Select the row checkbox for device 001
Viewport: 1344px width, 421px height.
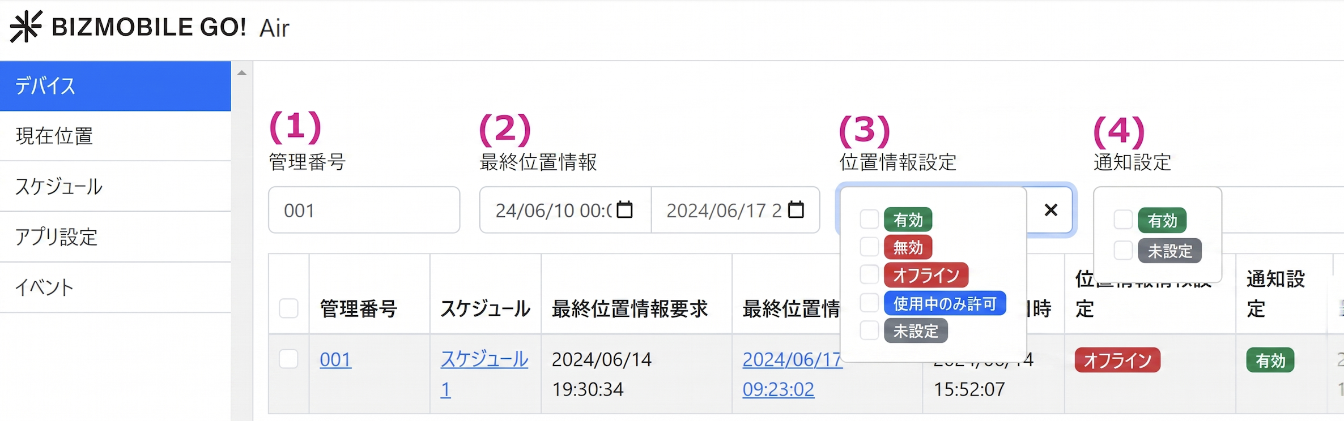click(288, 359)
